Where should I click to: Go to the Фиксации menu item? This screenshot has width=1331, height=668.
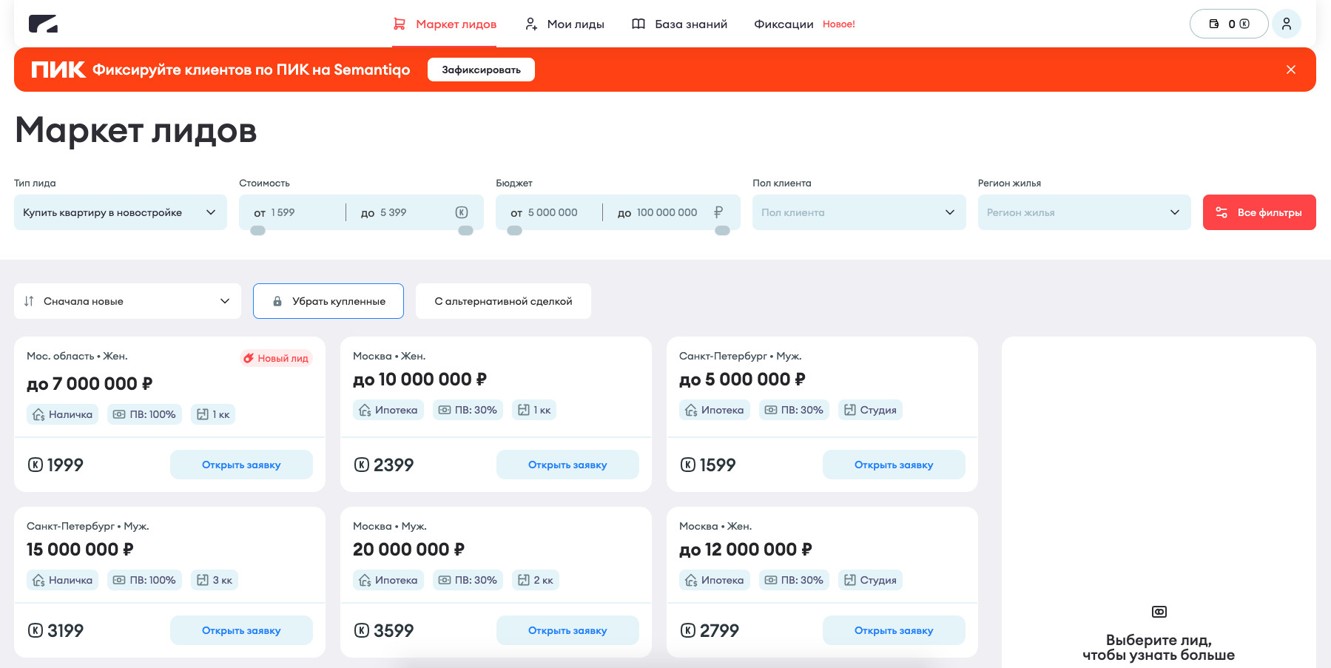coord(784,24)
